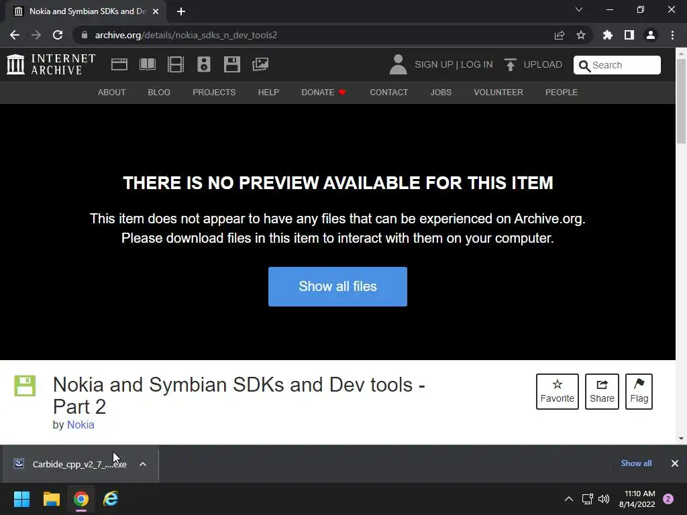Open the DONATE menu item
The image size is (687, 515).
click(x=324, y=93)
